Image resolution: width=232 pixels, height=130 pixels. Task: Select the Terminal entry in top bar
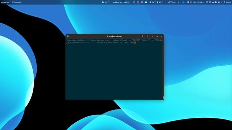(16, 2)
